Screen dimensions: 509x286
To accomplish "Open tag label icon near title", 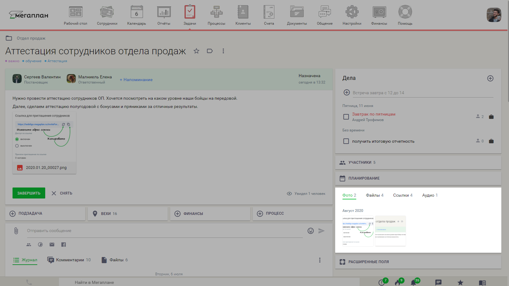I will [210, 51].
